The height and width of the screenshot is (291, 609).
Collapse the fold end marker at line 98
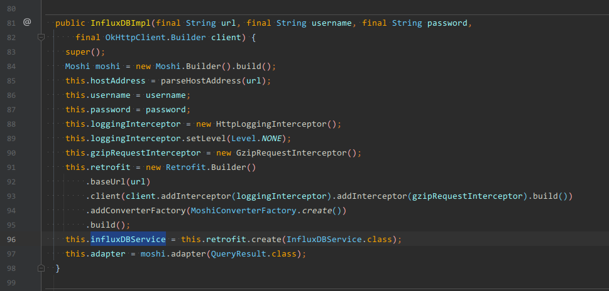coord(41,268)
